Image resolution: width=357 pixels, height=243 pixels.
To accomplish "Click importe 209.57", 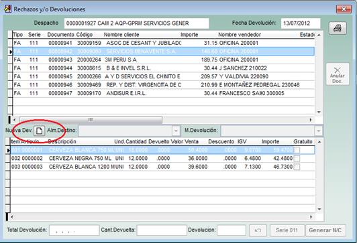I will click(x=209, y=76).
